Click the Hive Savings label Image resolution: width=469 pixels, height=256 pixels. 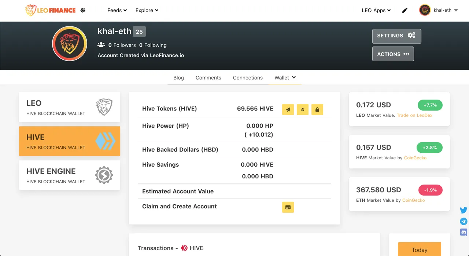(160, 164)
